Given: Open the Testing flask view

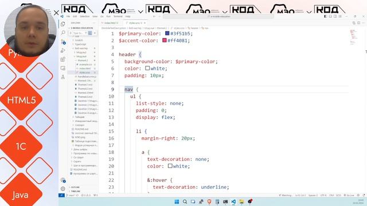Looking at the screenshot, I should tap(63, 77).
